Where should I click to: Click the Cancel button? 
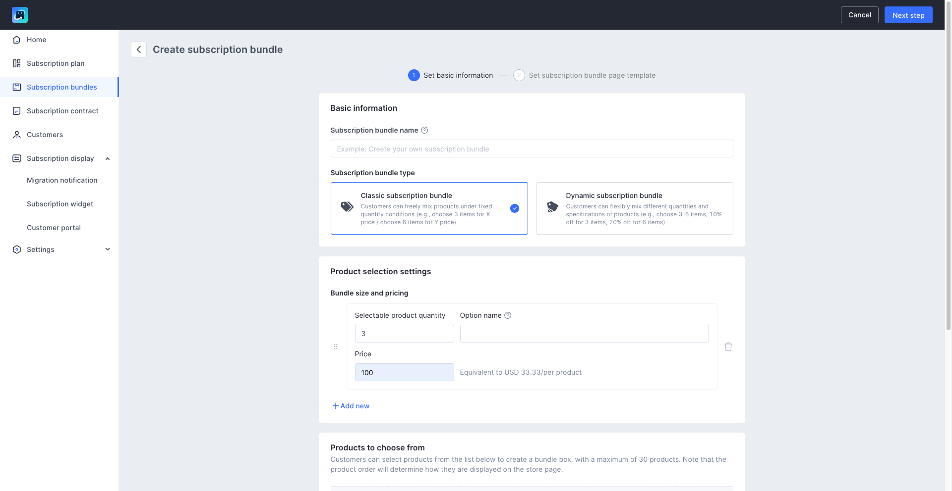coord(859,15)
